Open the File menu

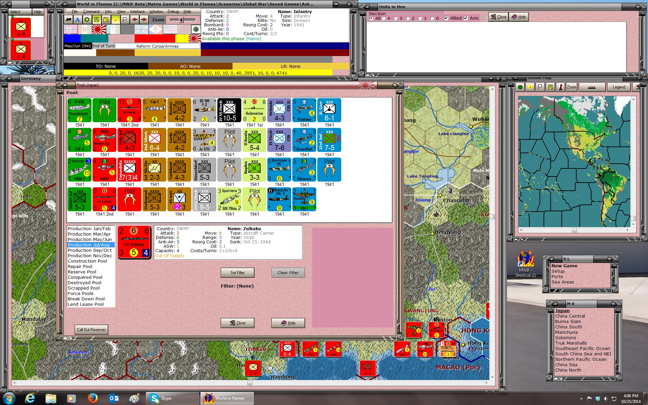click(x=75, y=11)
